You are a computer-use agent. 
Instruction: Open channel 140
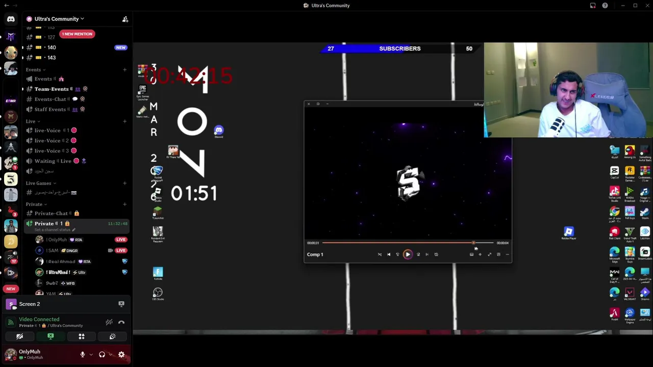coord(77,47)
